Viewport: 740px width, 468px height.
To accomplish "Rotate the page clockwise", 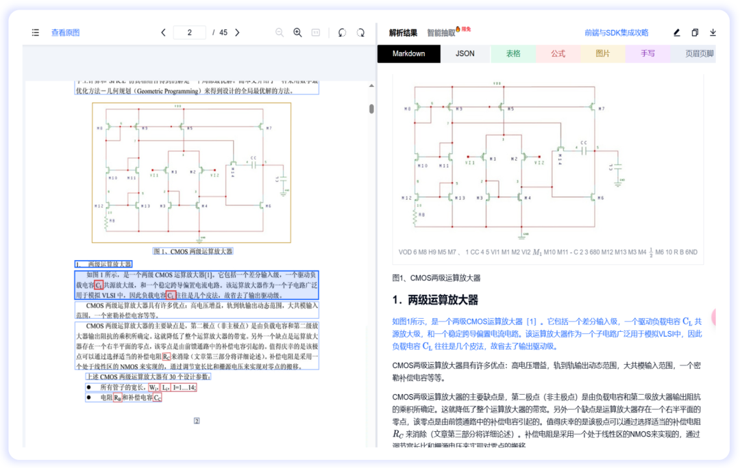I will [360, 32].
